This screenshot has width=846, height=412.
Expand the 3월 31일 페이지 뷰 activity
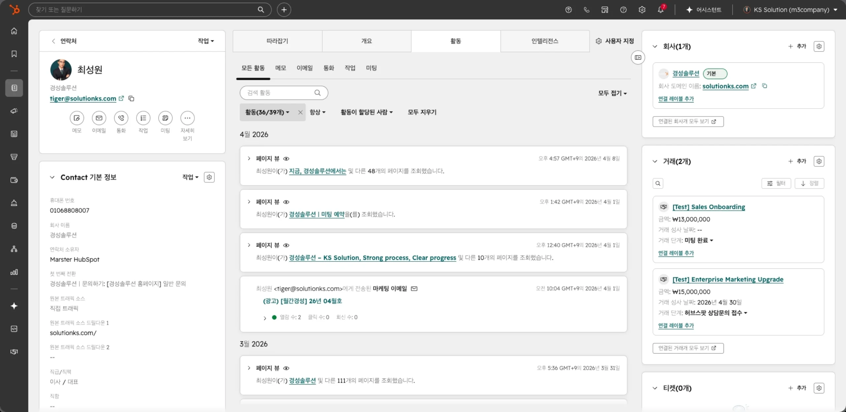(x=249, y=368)
